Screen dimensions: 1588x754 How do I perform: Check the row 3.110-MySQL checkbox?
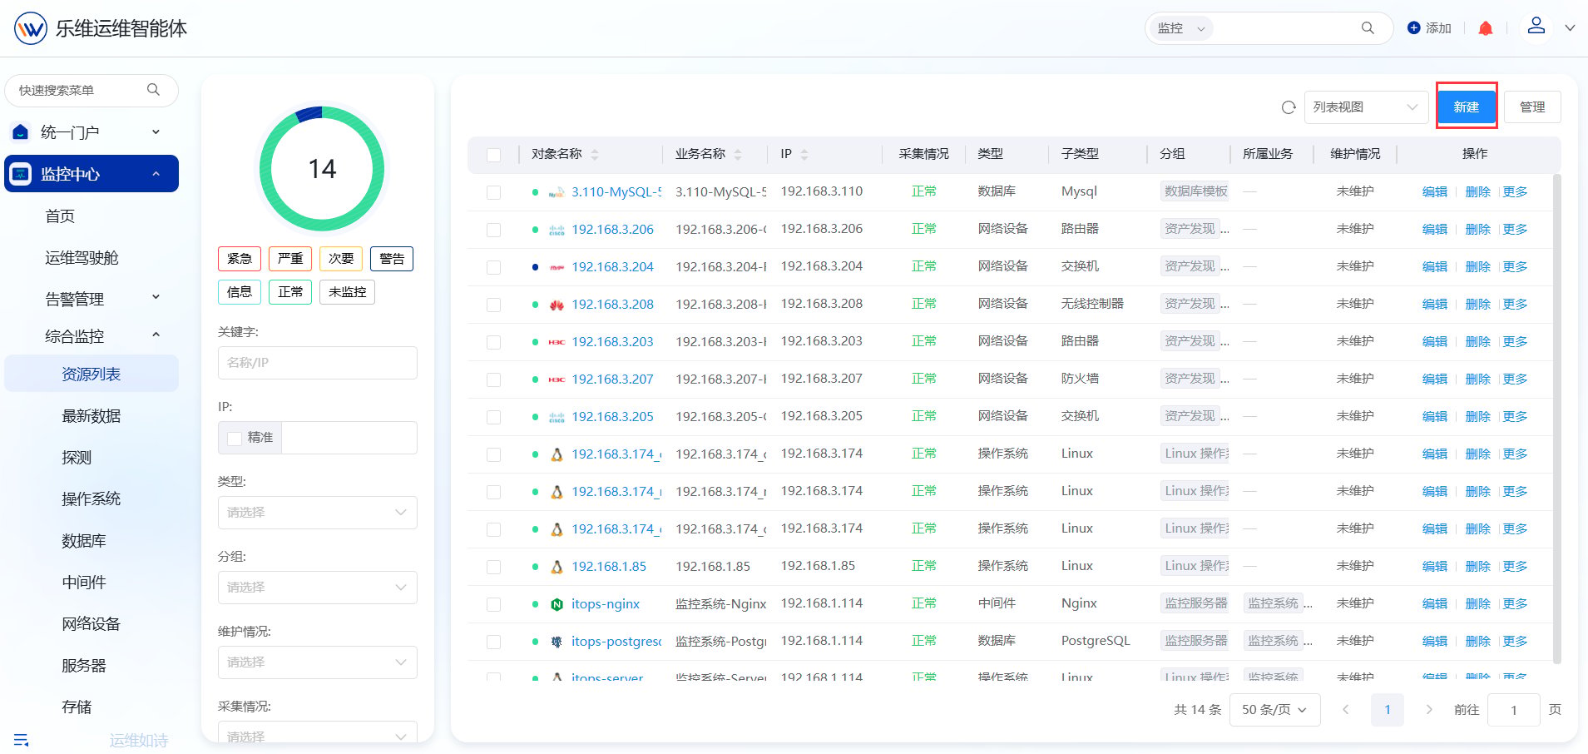[x=493, y=192]
